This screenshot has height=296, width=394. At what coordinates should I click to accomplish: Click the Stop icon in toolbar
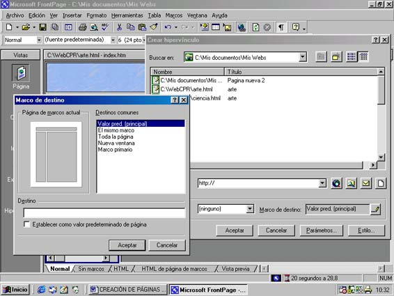pyautogui.click(x=267, y=27)
